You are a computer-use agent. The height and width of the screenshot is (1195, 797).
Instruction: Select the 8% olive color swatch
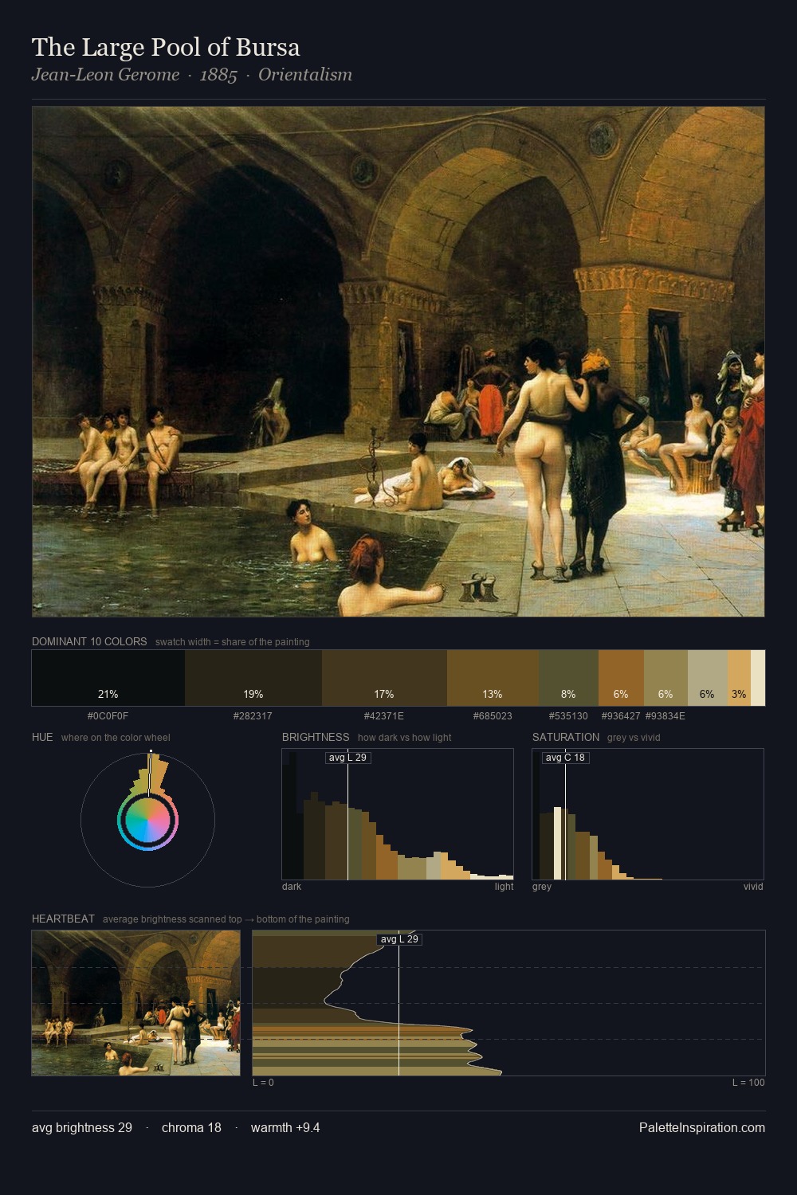[568, 678]
